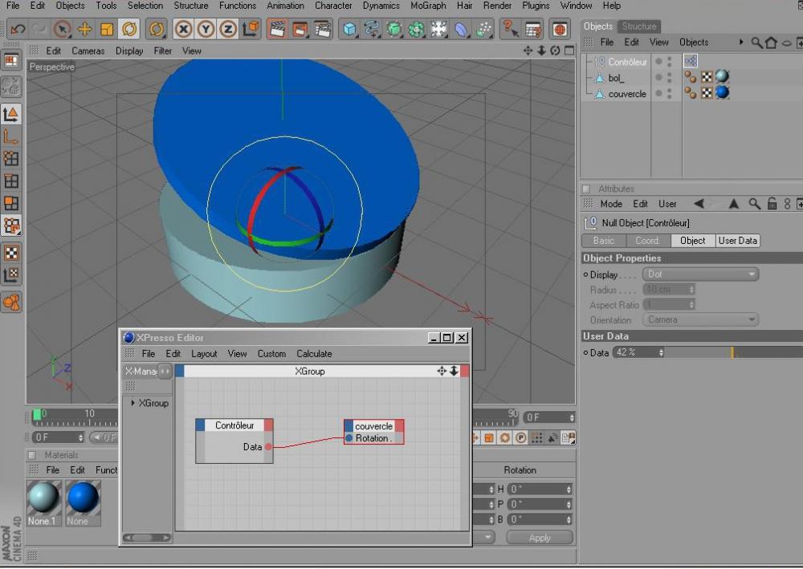Open the MoGraph menu

point(427,6)
